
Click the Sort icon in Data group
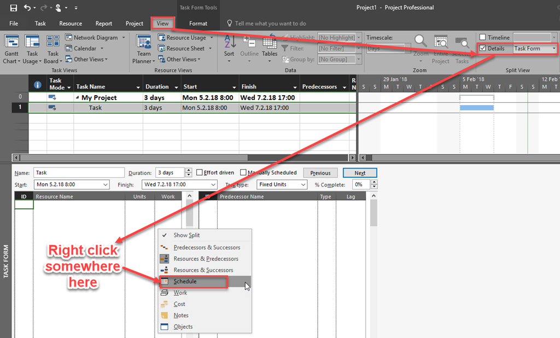click(230, 43)
